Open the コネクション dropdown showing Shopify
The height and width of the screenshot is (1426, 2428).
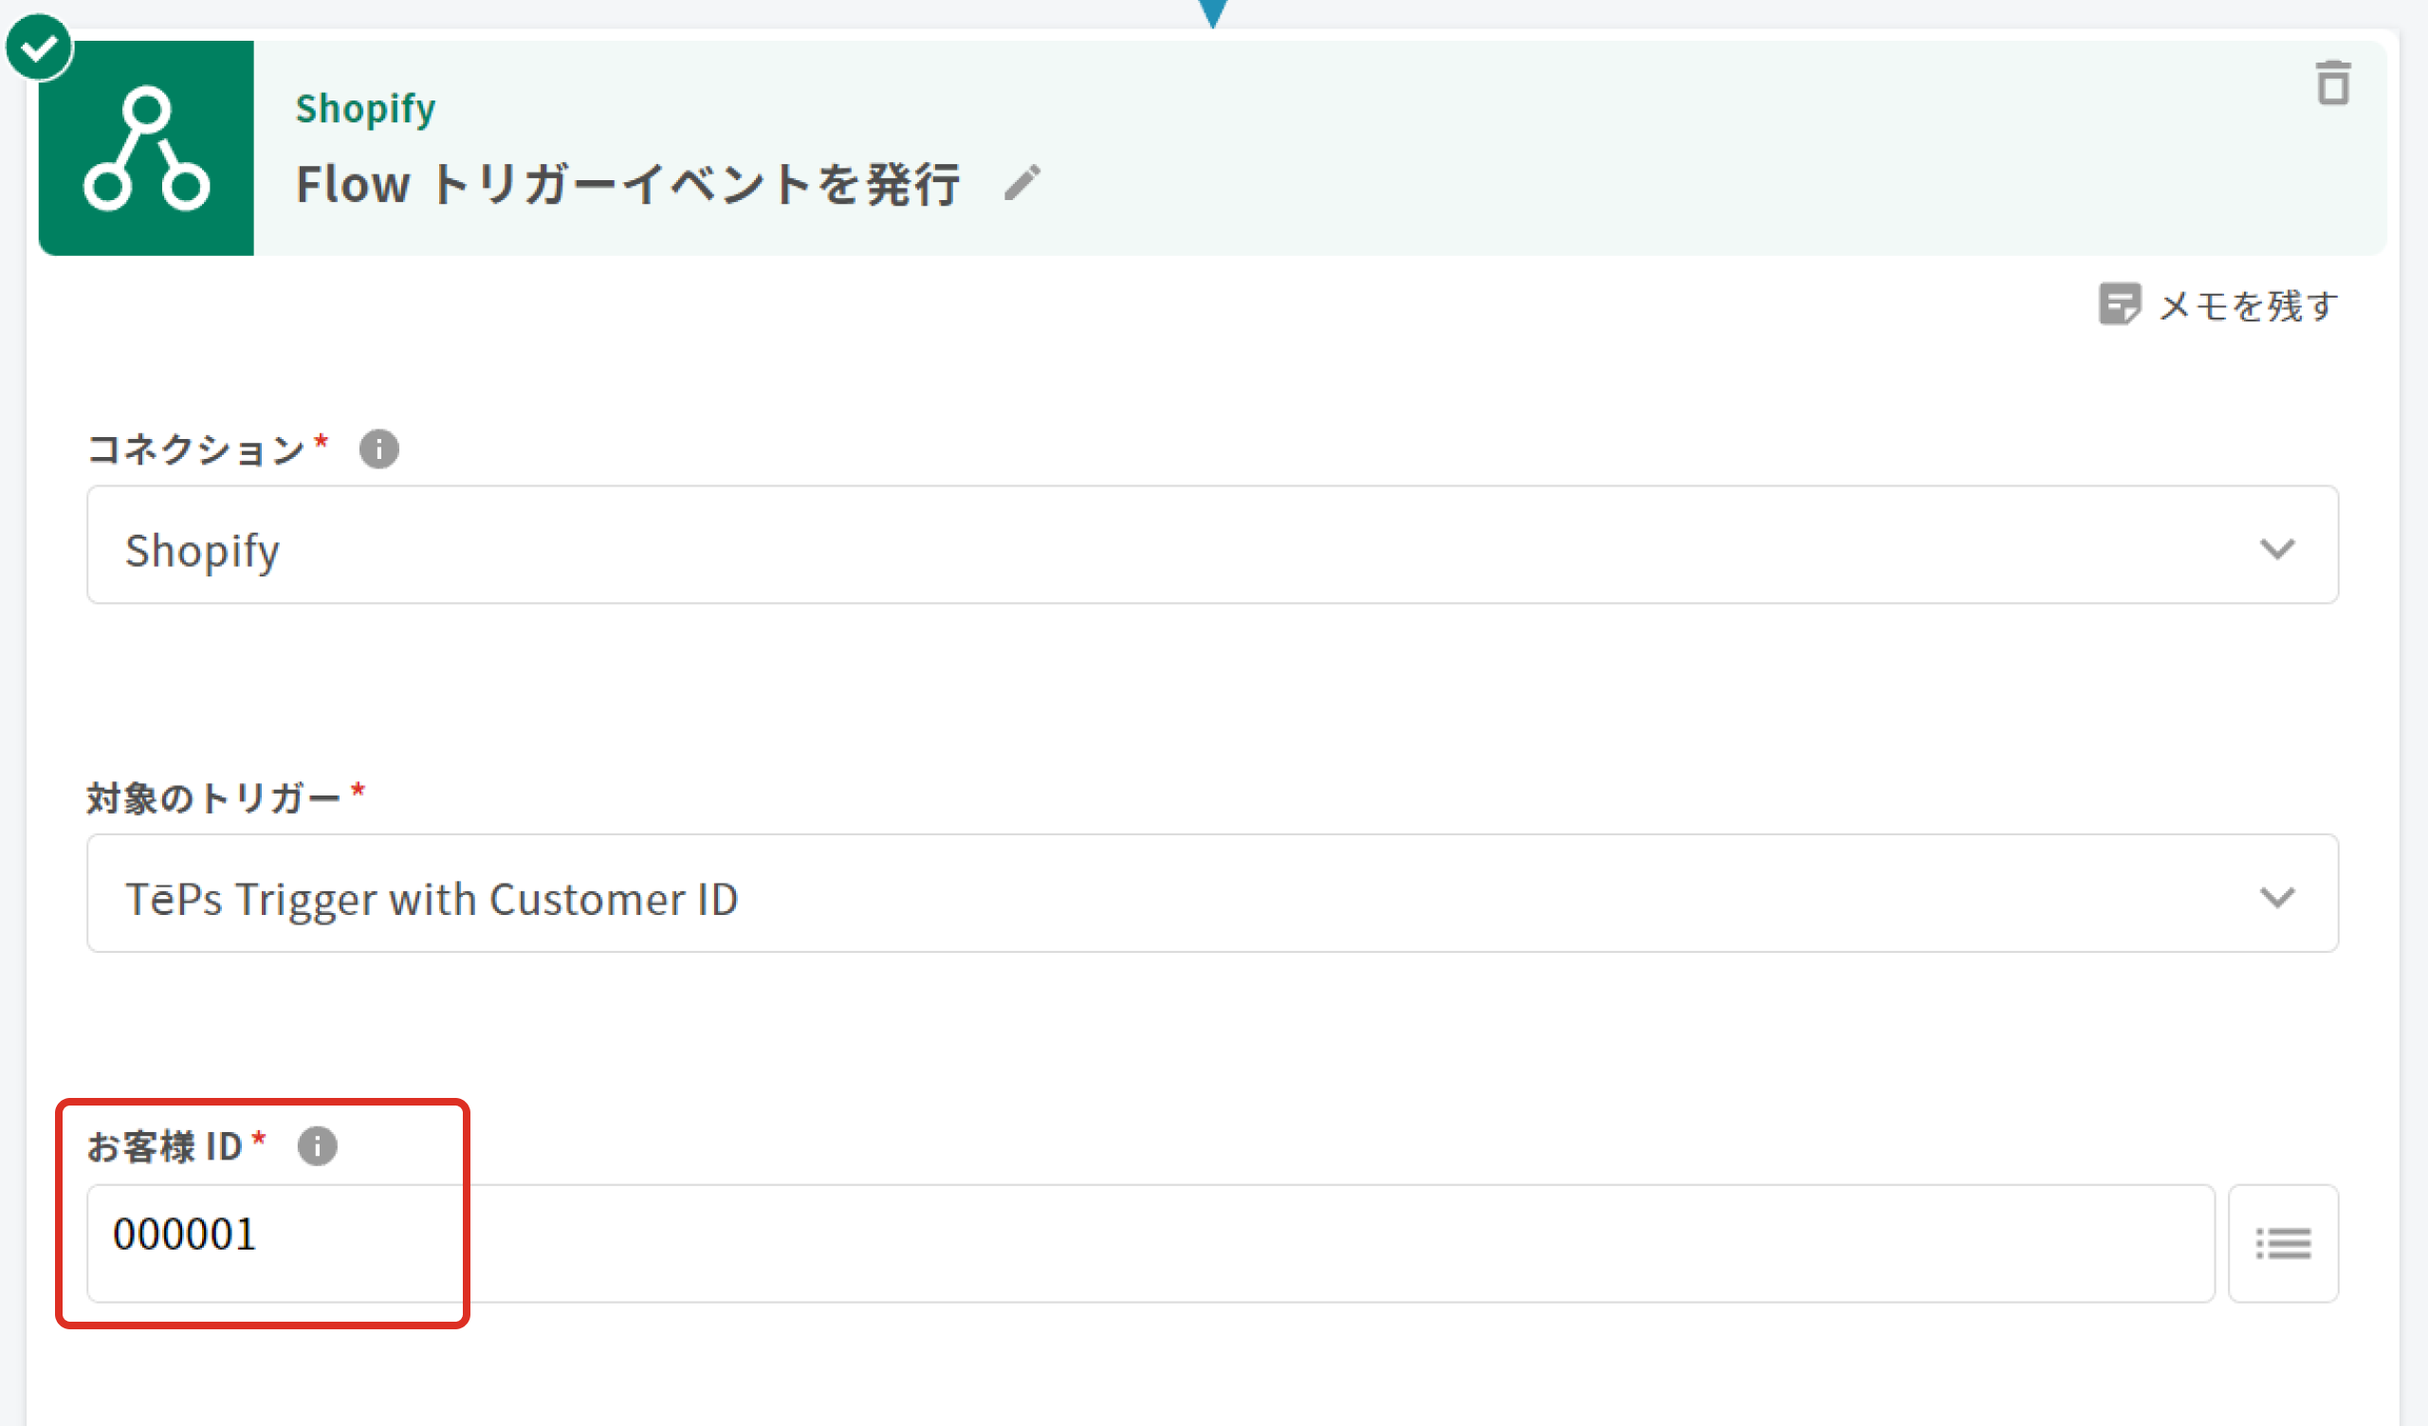[1156, 545]
